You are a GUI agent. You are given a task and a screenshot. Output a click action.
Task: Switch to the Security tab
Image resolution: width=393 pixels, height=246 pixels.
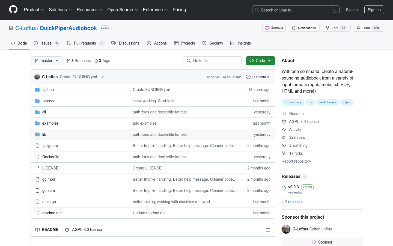pos(213,43)
